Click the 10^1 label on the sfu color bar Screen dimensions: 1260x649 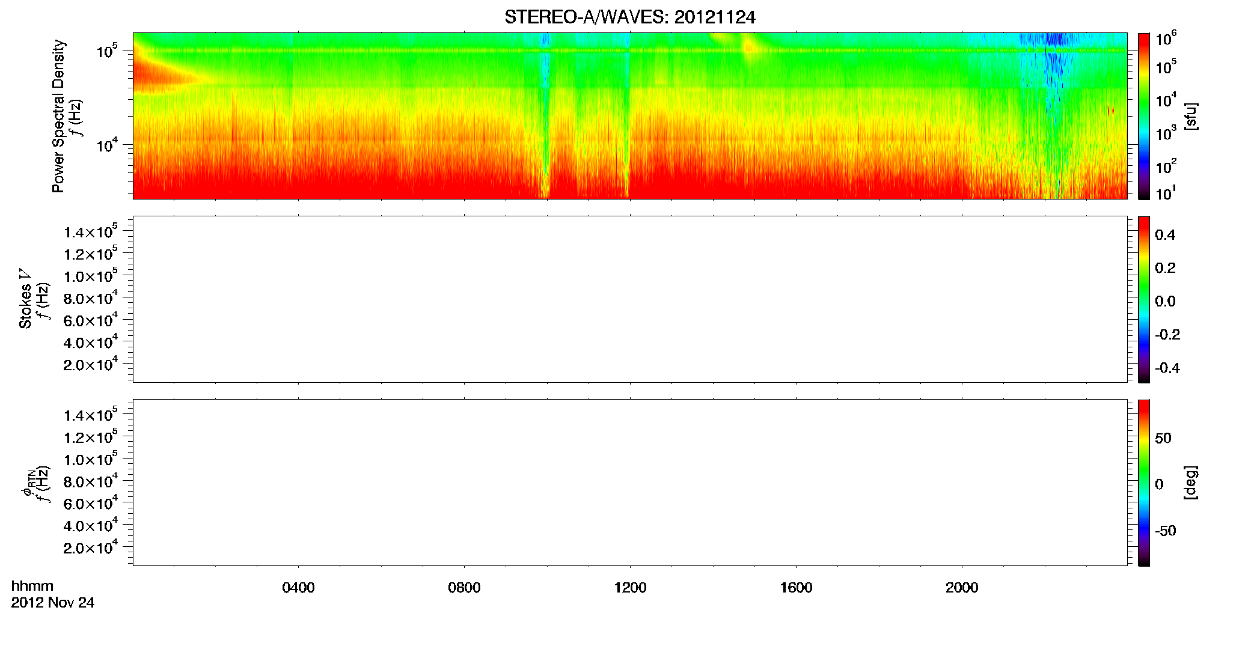click(1166, 193)
